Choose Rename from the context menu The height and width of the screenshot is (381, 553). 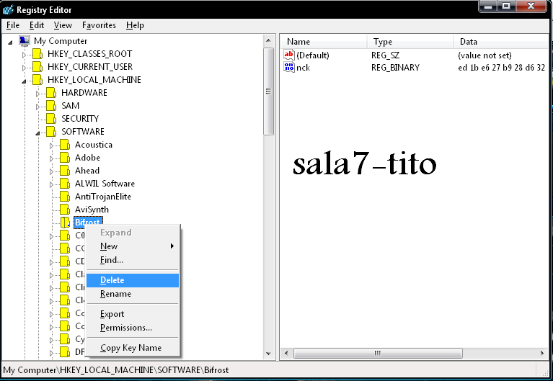(x=133, y=294)
